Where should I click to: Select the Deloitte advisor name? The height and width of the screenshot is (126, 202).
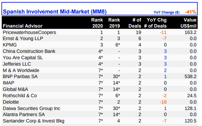(11, 102)
